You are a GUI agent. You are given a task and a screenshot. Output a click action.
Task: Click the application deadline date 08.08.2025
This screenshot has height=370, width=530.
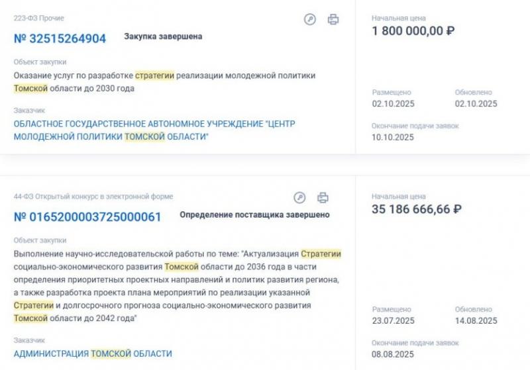tap(393, 355)
